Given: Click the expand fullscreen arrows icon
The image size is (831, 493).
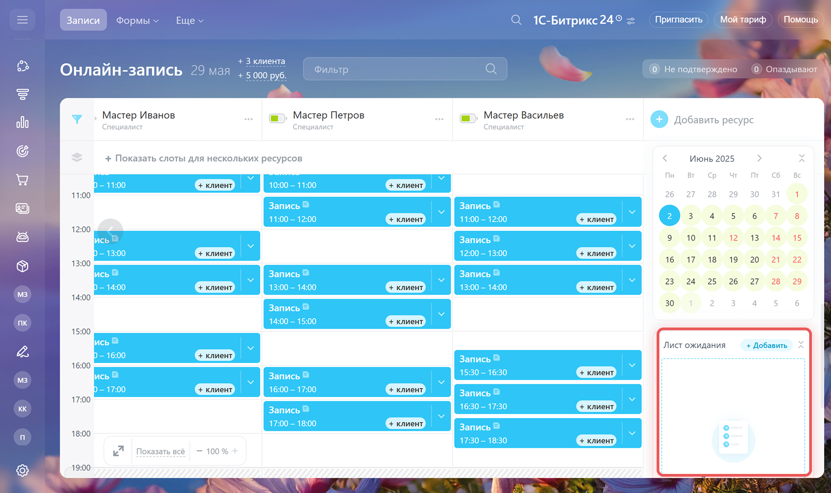Looking at the screenshot, I should (x=118, y=451).
